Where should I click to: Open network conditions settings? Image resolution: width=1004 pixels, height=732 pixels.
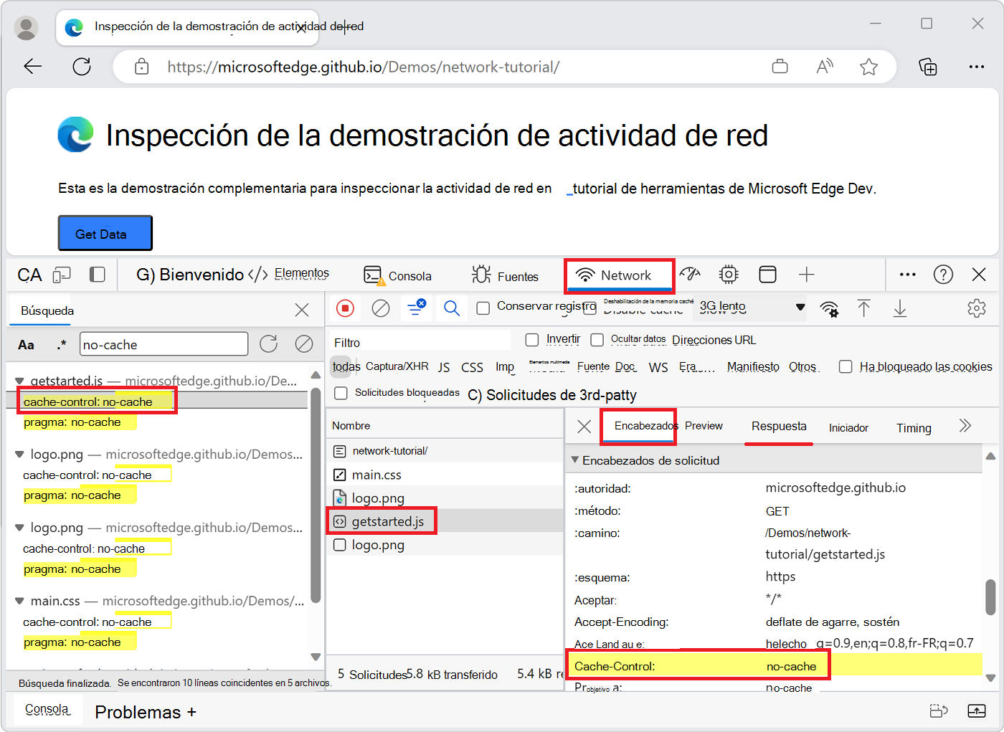(x=830, y=308)
